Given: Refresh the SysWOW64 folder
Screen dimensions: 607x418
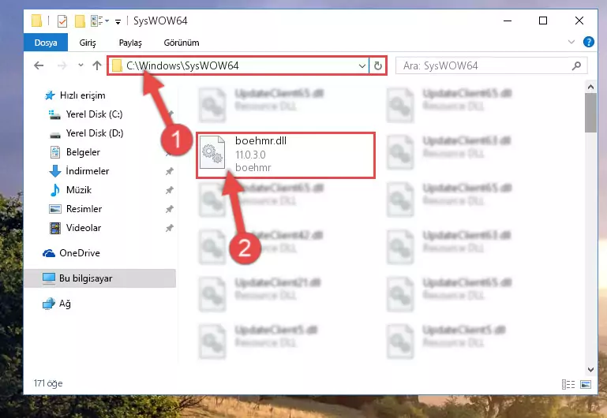Looking at the screenshot, I should click(x=378, y=65).
